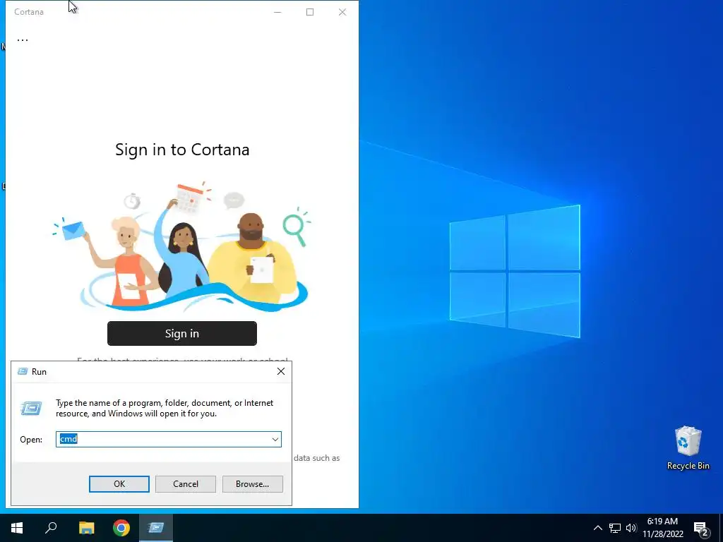Expand the Open combo box dropdown

click(275, 439)
